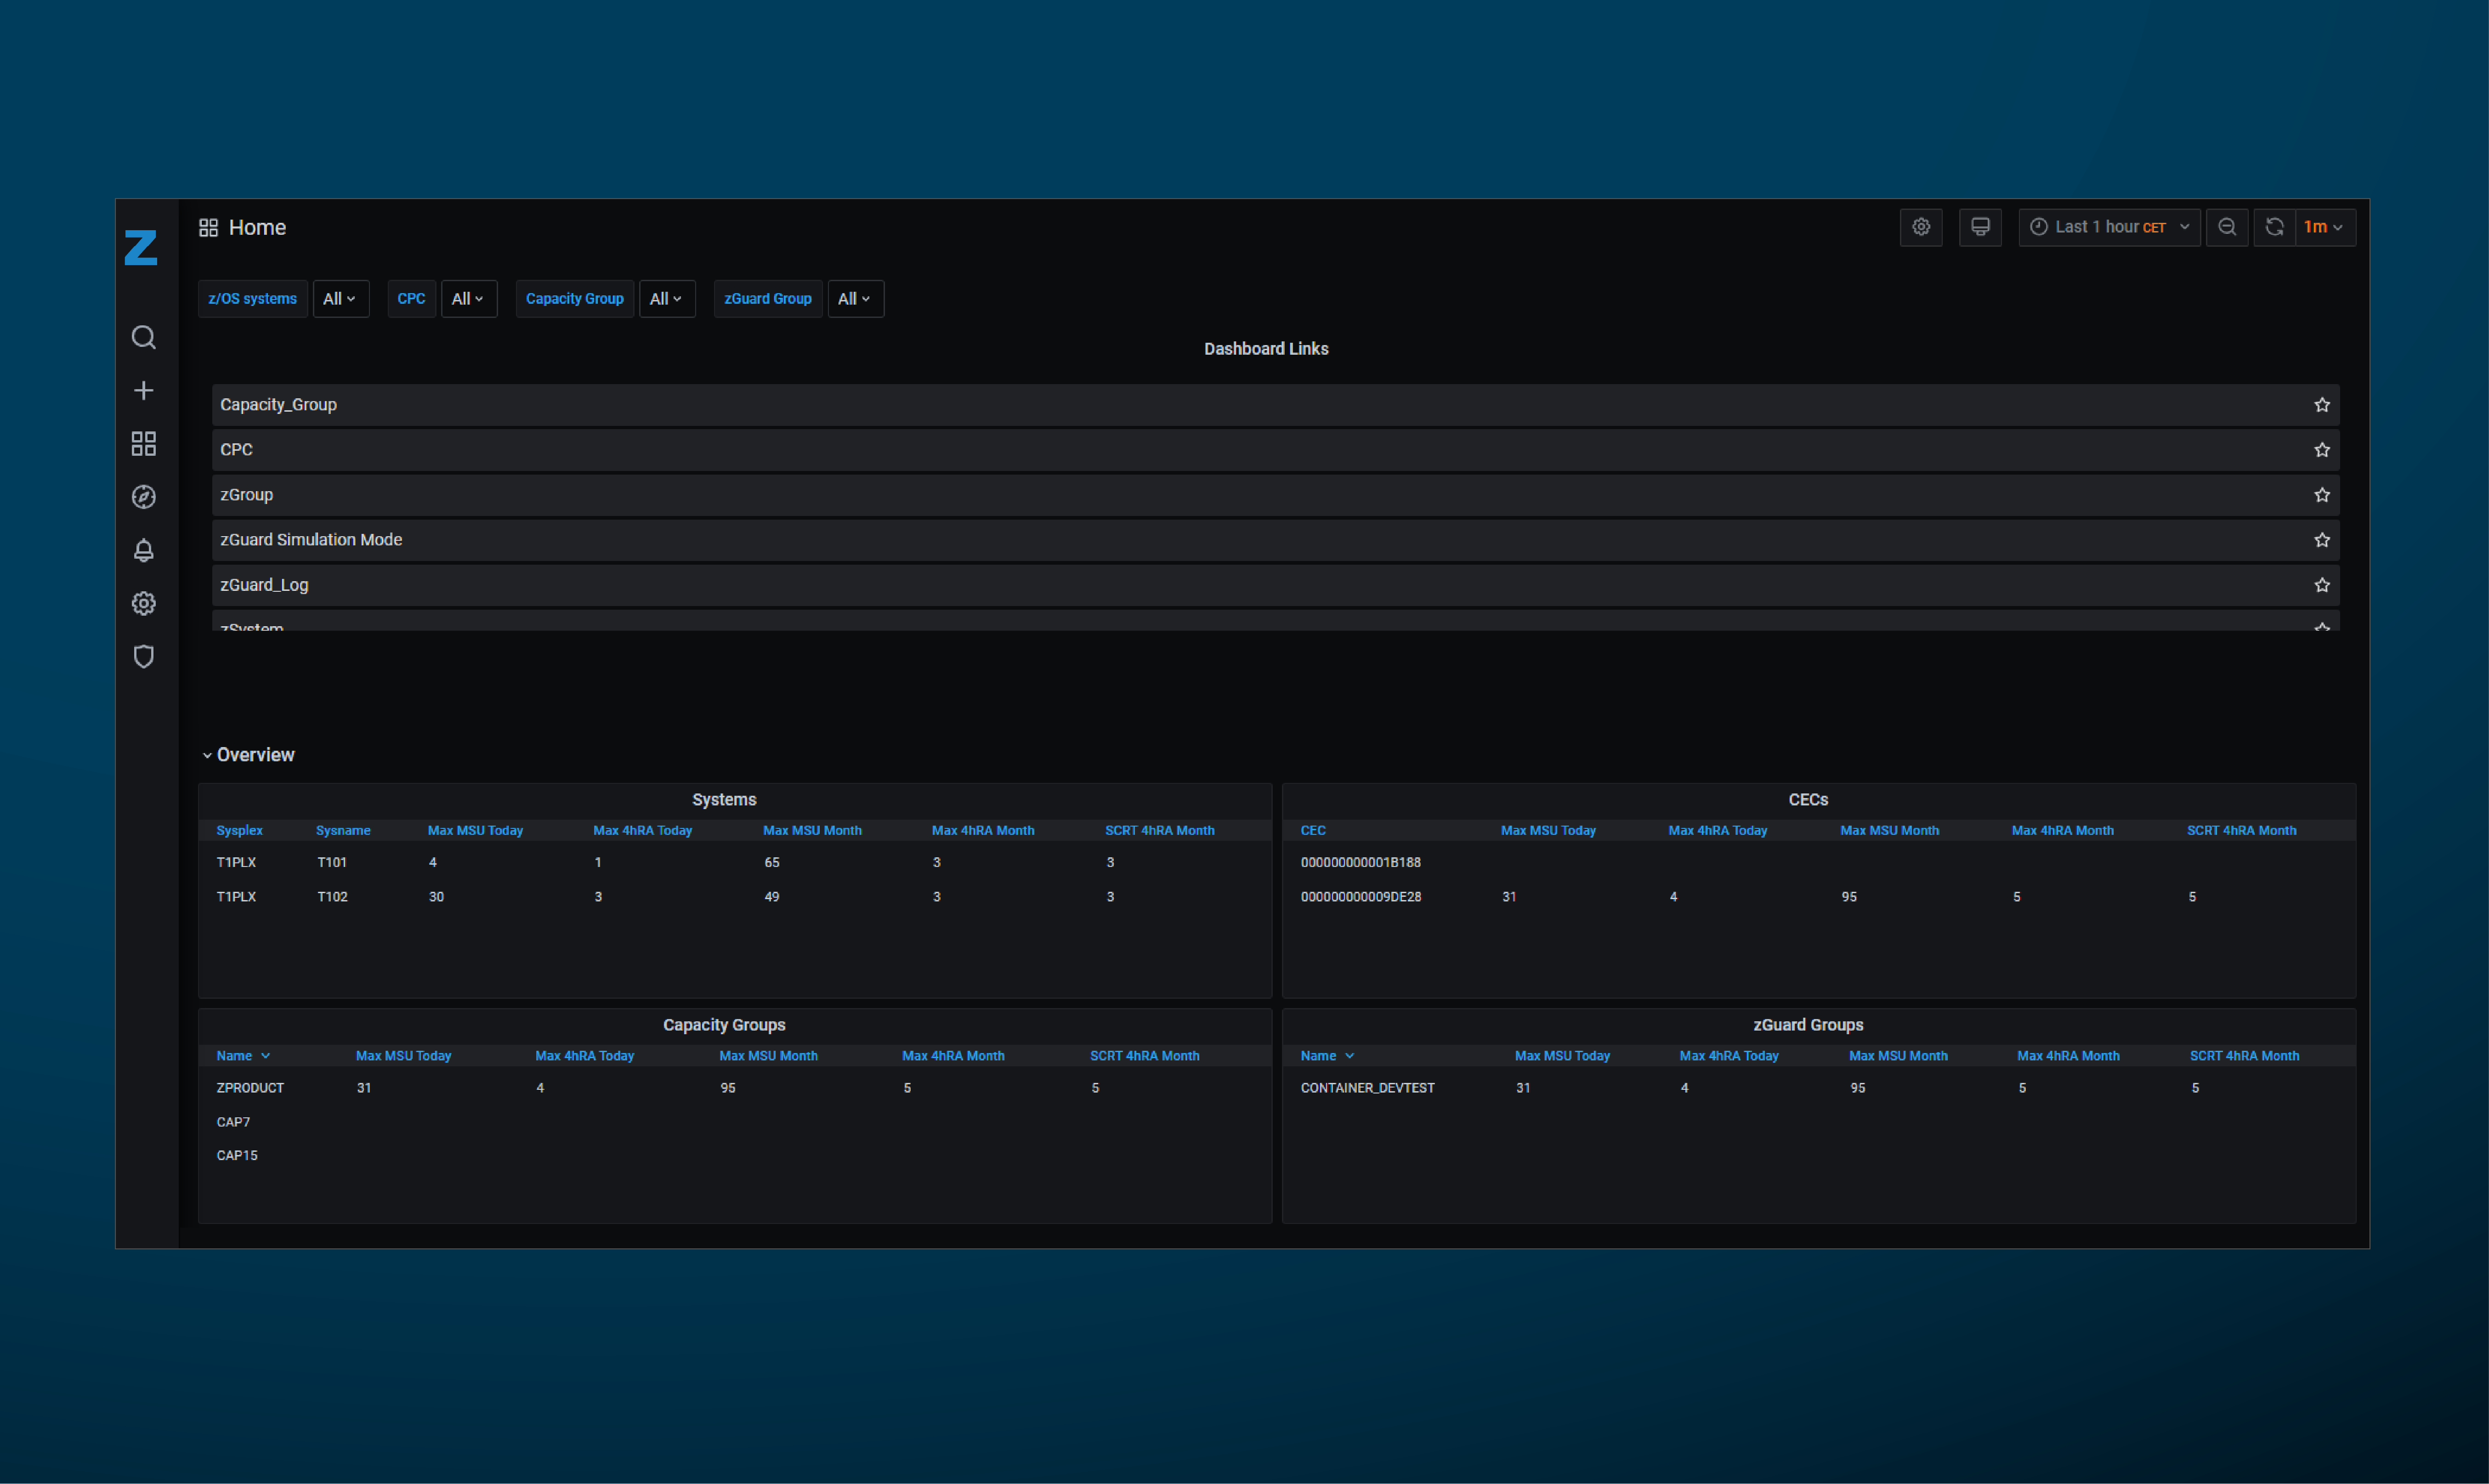Open Configuration gear in sidebar
The image size is (2489, 1484).
point(143,603)
